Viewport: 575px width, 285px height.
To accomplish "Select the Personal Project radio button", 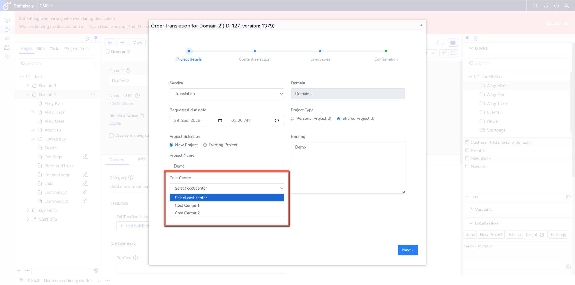I will pos(293,118).
